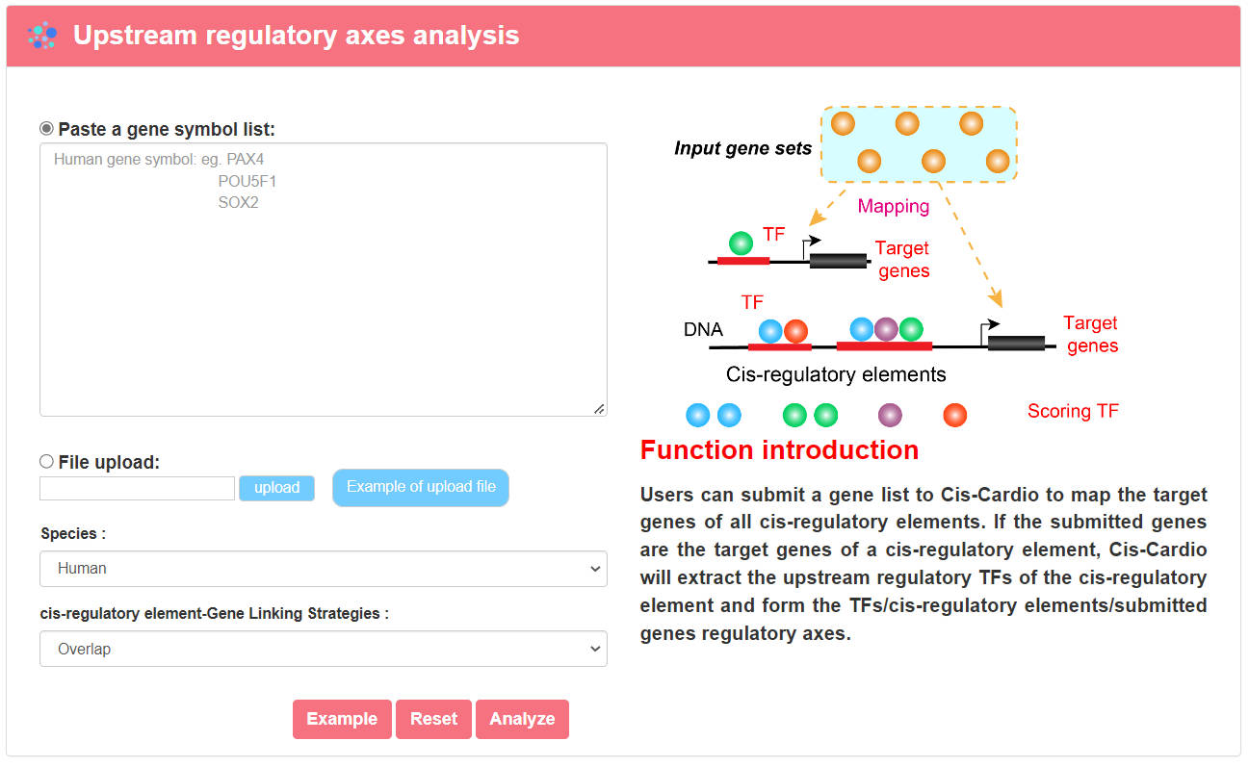This screenshot has width=1249, height=767.
Task: Click the Reset button
Action: click(433, 719)
